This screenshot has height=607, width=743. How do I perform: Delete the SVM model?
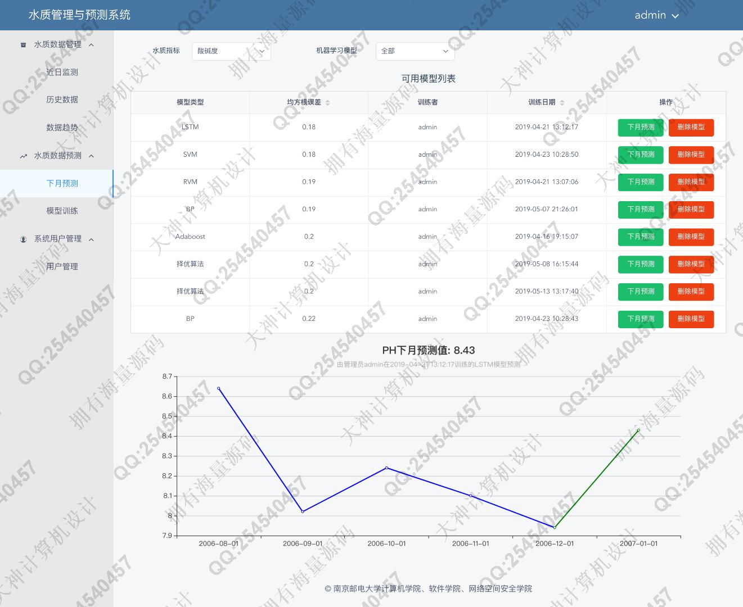tap(691, 155)
